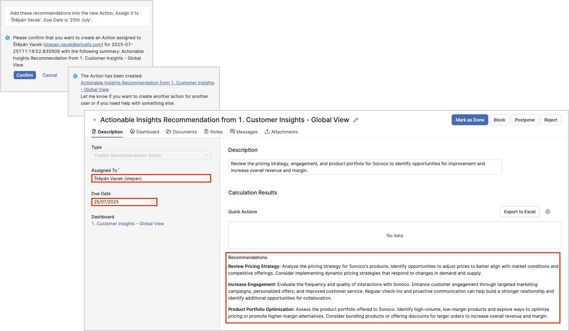Viewport: 569px width, 331px height.
Task: Select the Description tab
Action: 107,132
